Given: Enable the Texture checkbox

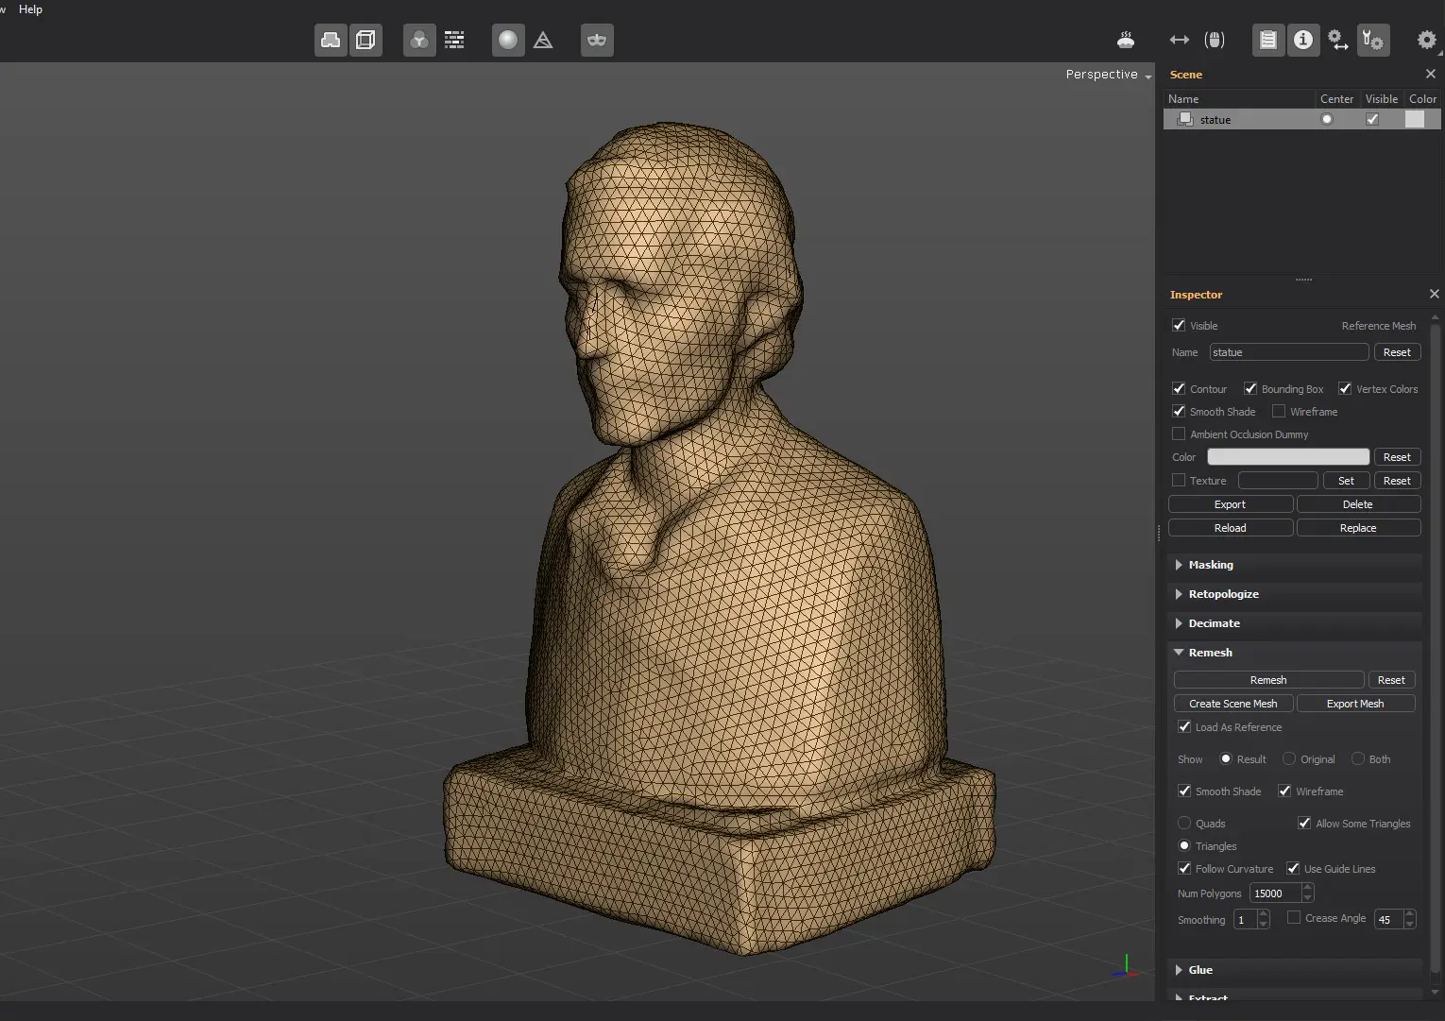Looking at the screenshot, I should [1179, 480].
